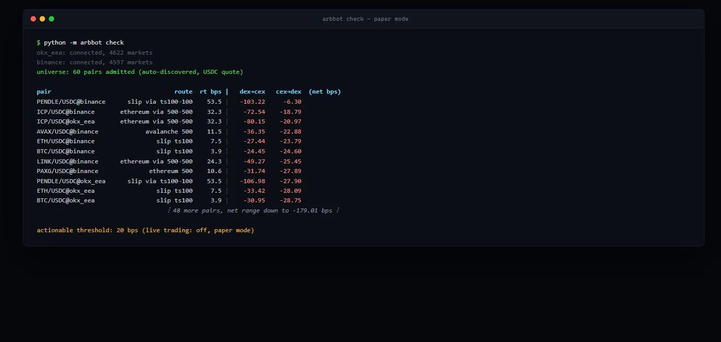721x342 pixels.
Task: Click the '48 more pairs, net range' summary line
Action: pyautogui.click(x=253, y=210)
